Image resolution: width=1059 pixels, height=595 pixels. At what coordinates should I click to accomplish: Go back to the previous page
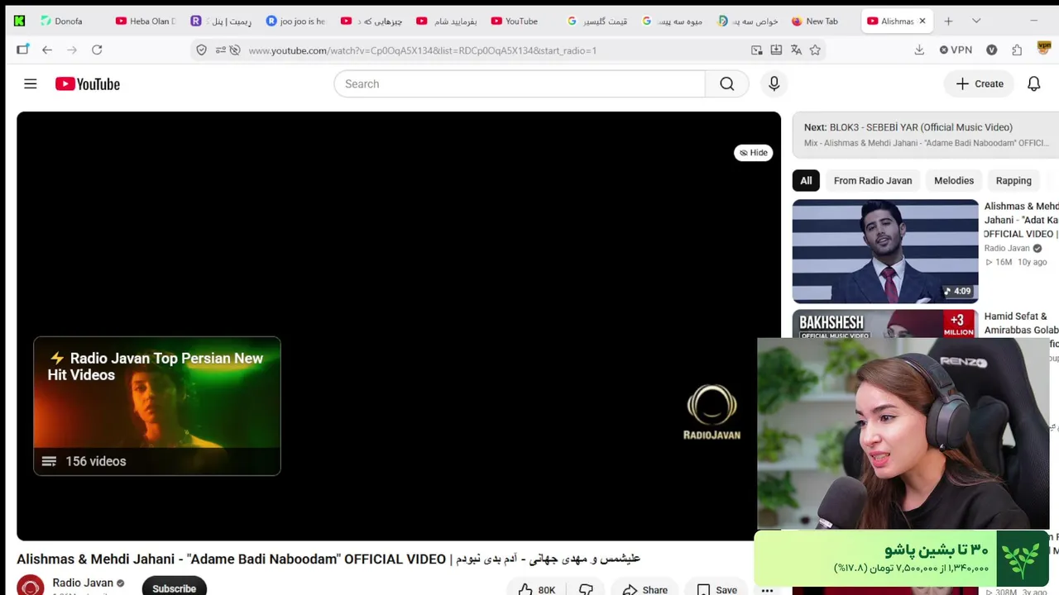(x=47, y=50)
